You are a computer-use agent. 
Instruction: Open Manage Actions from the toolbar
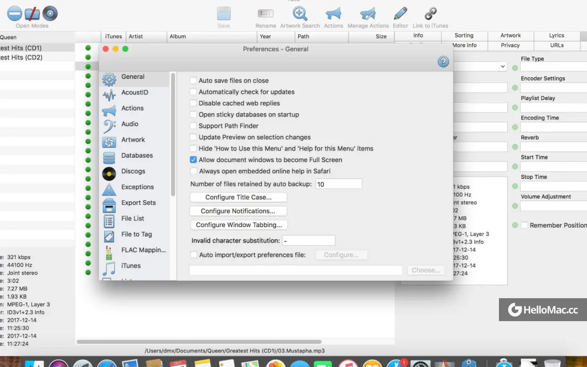(x=368, y=13)
